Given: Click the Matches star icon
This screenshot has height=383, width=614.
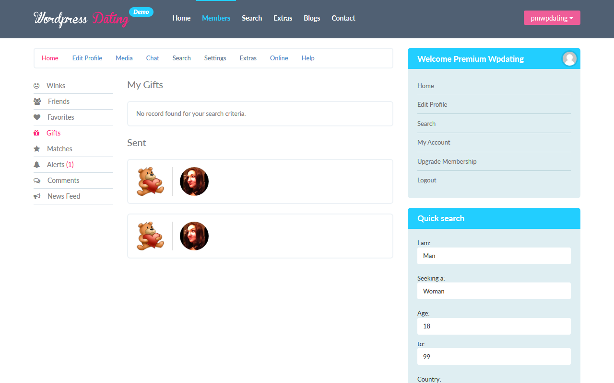Looking at the screenshot, I should [36, 149].
